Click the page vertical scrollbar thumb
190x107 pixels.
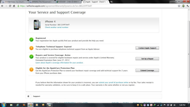[189, 54]
